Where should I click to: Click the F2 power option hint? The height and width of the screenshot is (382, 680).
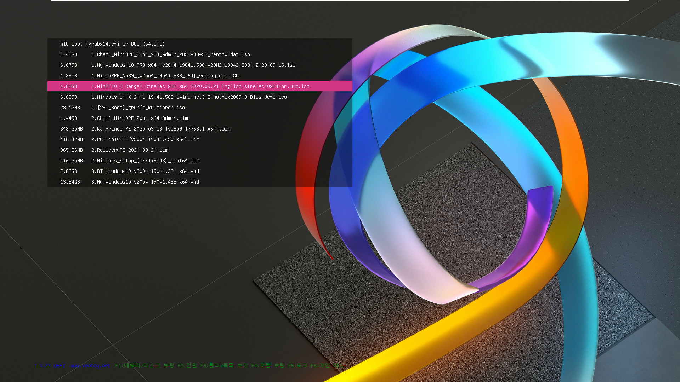pyautogui.click(x=187, y=365)
